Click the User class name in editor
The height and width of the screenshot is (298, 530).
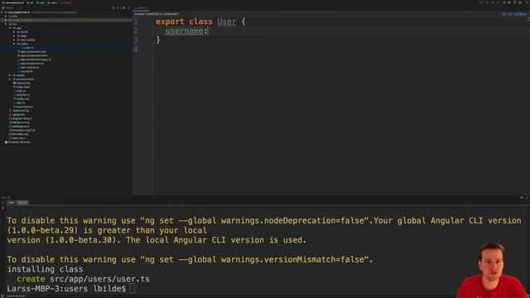pos(226,22)
